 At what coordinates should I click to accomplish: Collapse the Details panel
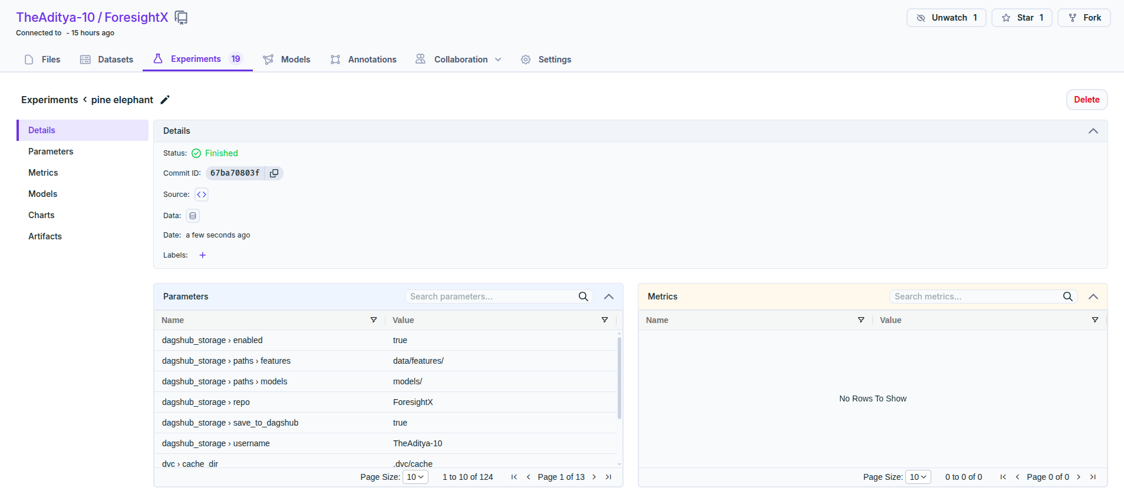click(x=1093, y=131)
